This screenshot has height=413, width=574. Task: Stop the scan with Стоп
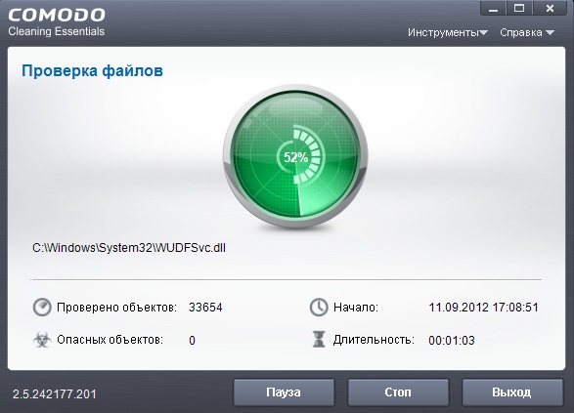point(398,392)
